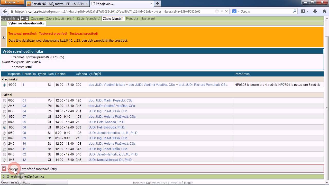The image size is (329, 185).
Task: Go to the Firefox home page icon
Action: point(324,11)
